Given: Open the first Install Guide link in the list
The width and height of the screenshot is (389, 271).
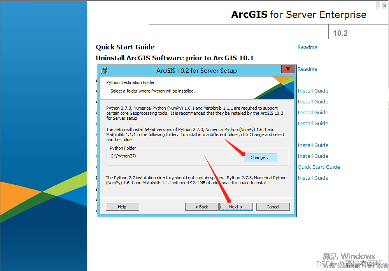Looking at the screenshot, I should pos(313,91).
